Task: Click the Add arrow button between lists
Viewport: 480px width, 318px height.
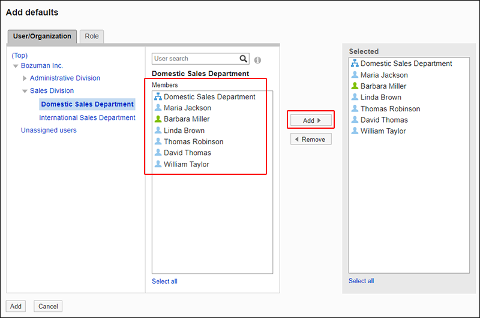Action: (311, 120)
